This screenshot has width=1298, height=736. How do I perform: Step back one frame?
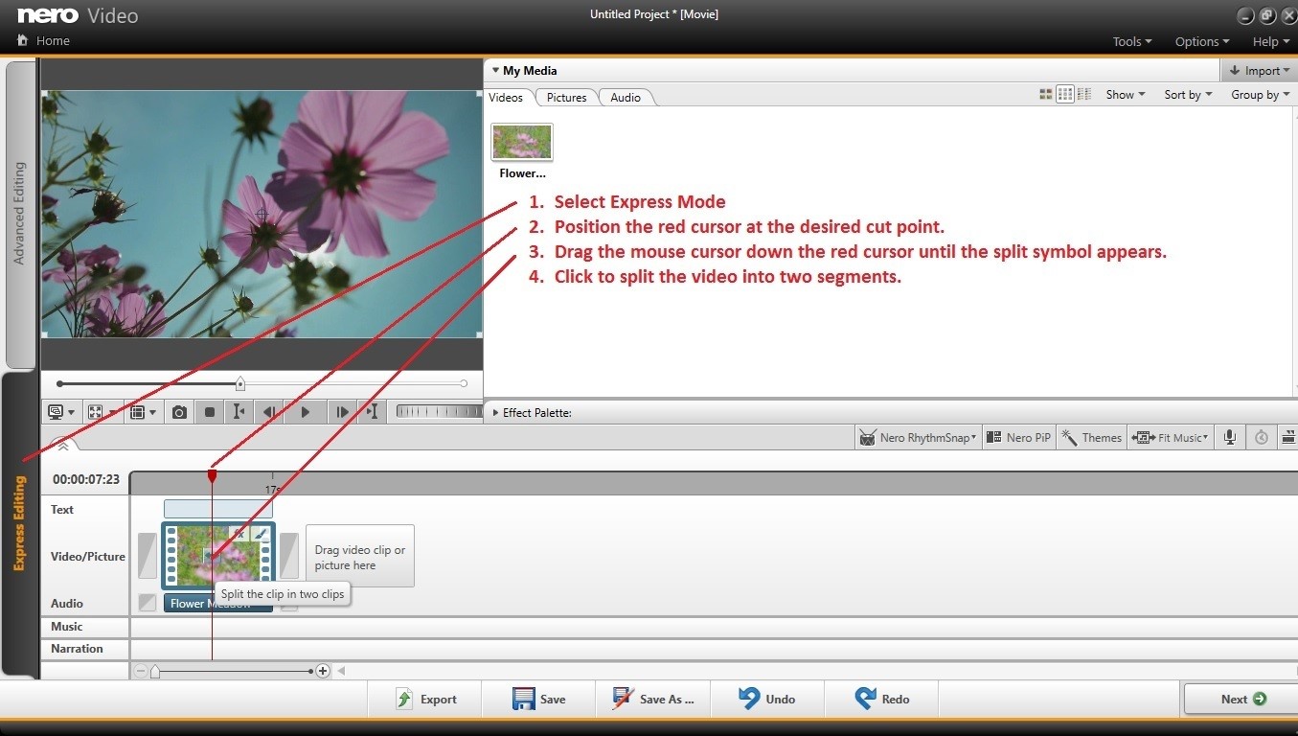(x=270, y=412)
